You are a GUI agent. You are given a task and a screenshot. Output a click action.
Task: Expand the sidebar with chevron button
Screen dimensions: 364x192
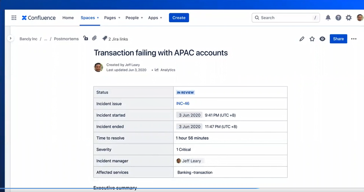(x=10, y=38)
